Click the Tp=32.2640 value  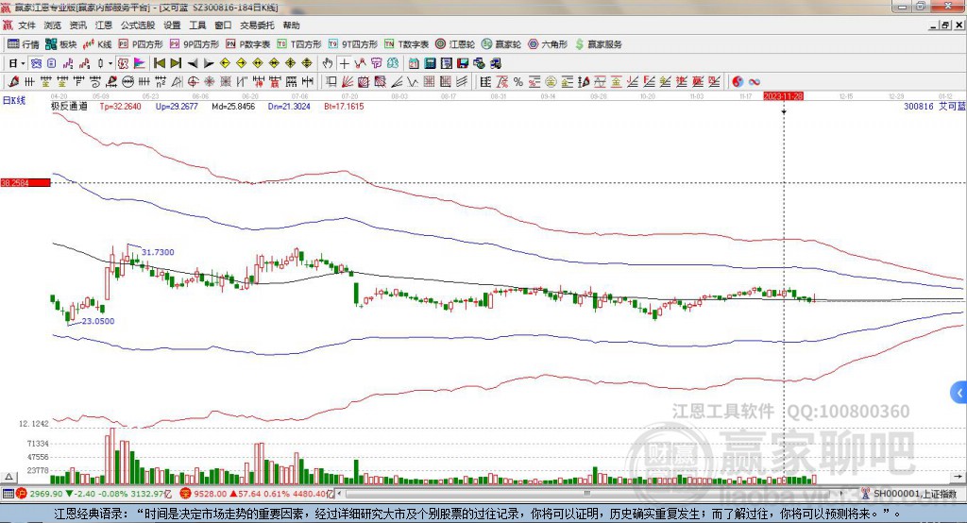pos(120,106)
